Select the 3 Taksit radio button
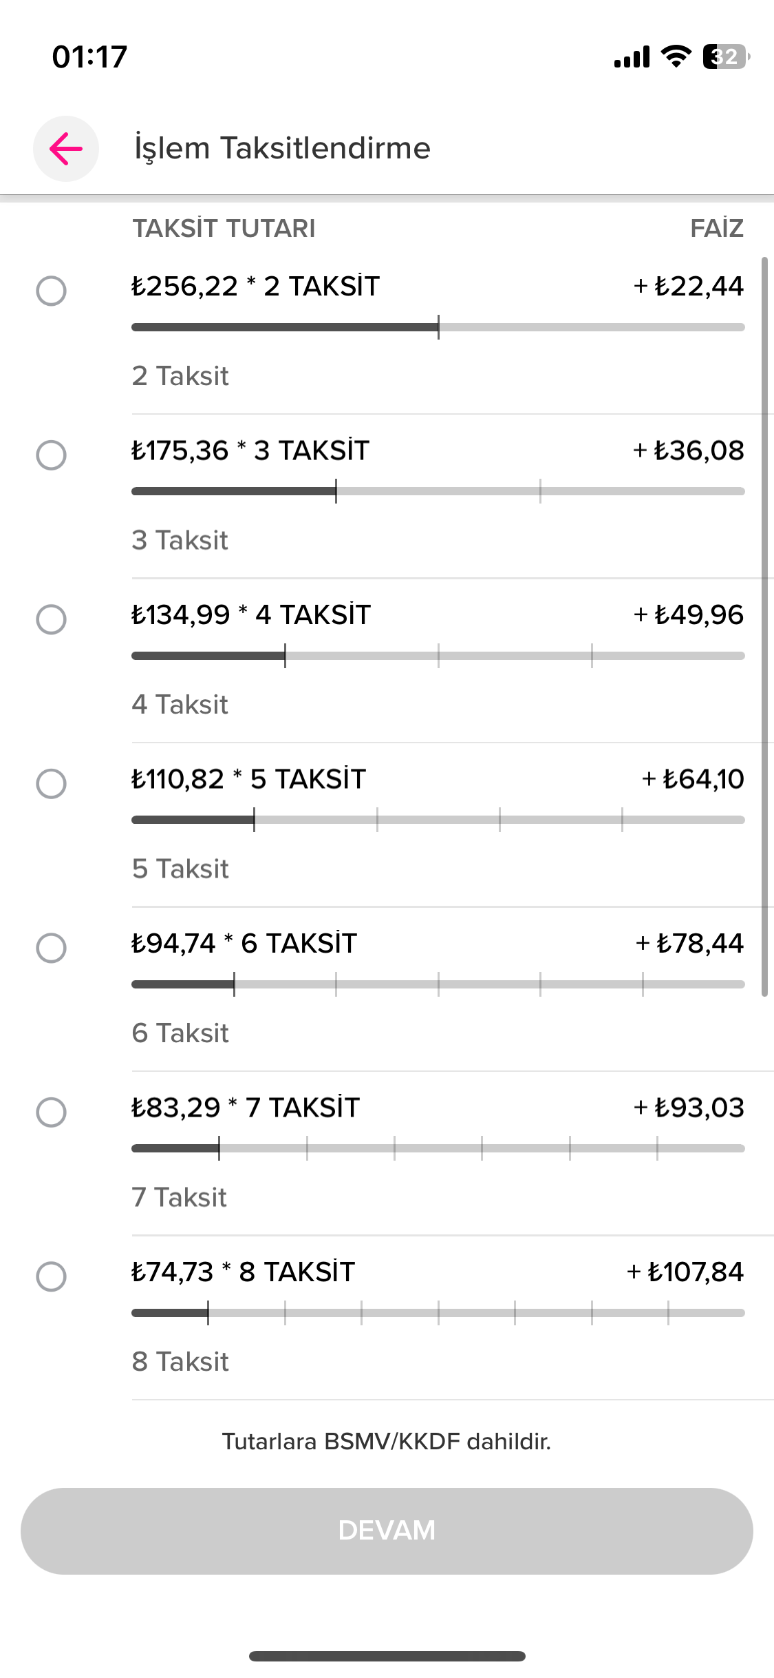 click(x=51, y=455)
